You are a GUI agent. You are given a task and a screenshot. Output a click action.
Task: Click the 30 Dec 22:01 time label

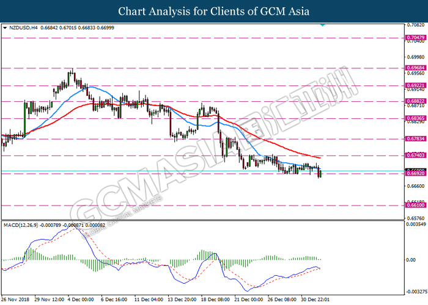pos(315,300)
